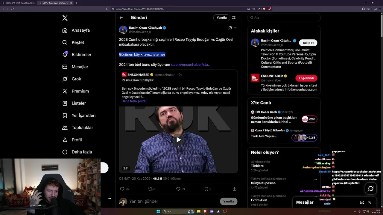Open File Explorer from the taskbar
Screen dimensions: 383x215
coord(198,211)
